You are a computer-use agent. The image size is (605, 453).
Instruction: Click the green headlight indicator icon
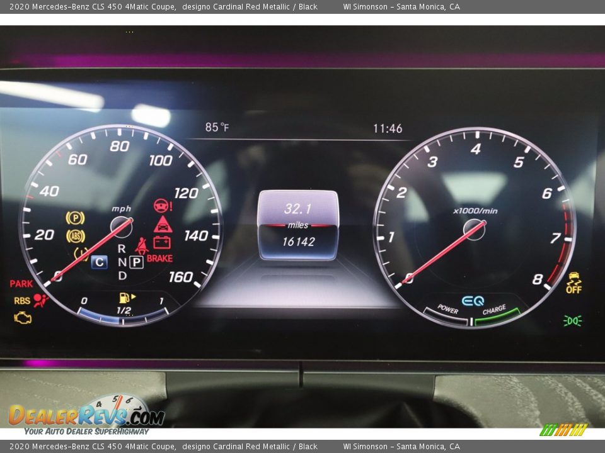[x=573, y=320]
